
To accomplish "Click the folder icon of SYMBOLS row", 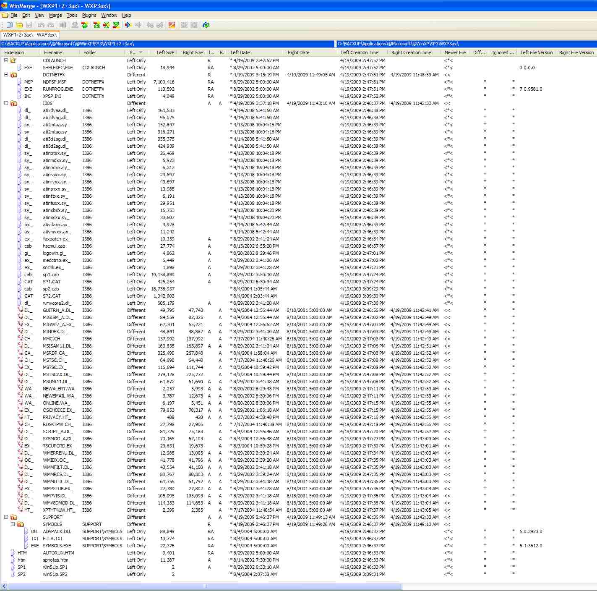I will [x=21, y=524].
